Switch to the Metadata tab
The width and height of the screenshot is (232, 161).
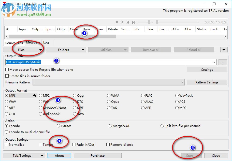[33, 42]
